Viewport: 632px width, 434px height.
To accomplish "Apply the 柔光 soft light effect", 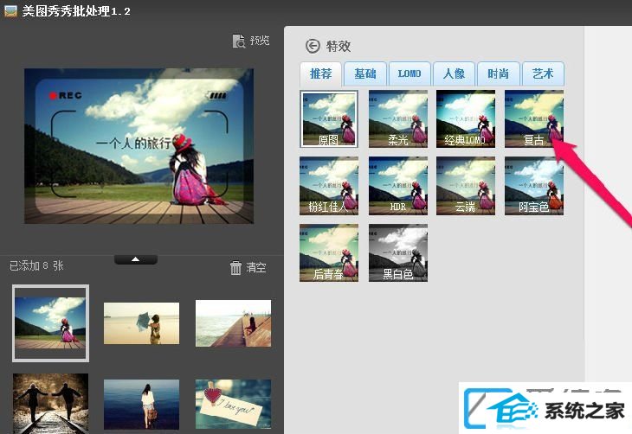I will click(x=398, y=119).
